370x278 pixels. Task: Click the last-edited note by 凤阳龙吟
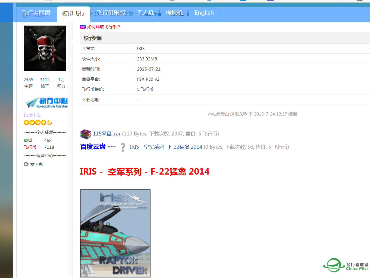point(252,114)
